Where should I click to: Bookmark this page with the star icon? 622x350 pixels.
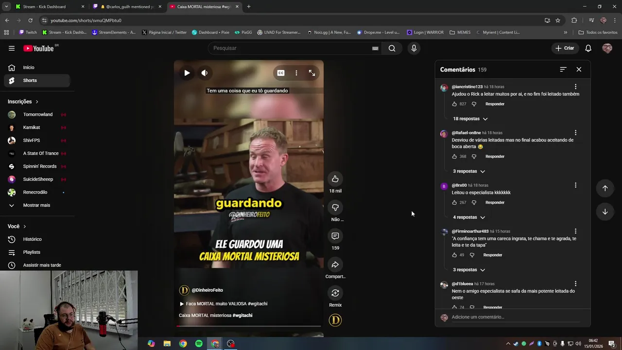[558, 20]
